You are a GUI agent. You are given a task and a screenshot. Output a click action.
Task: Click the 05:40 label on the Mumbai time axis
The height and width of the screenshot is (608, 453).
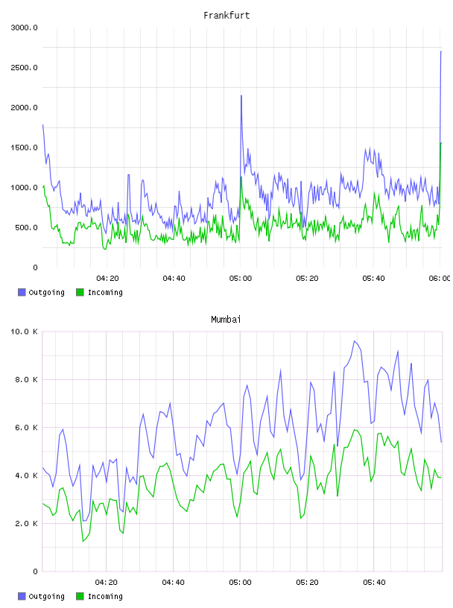point(374,583)
